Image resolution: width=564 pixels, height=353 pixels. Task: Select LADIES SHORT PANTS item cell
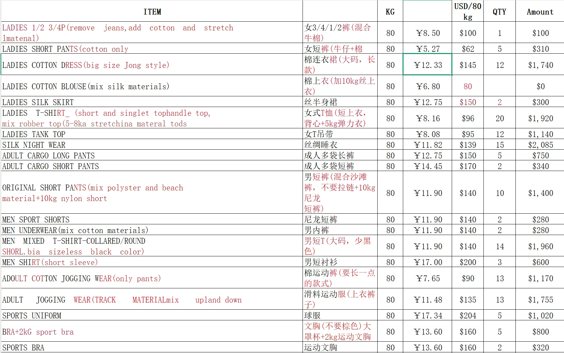click(152, 48)
